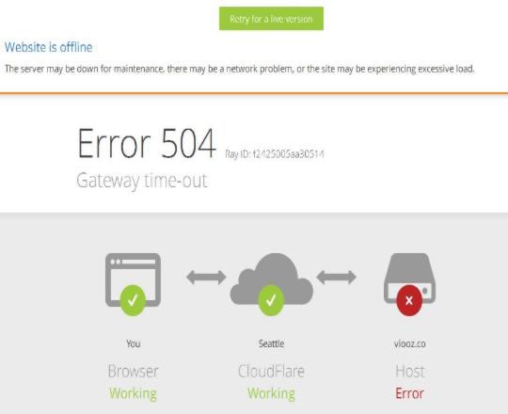
Task: Click the red X error badge
Action: coord(409,300)
